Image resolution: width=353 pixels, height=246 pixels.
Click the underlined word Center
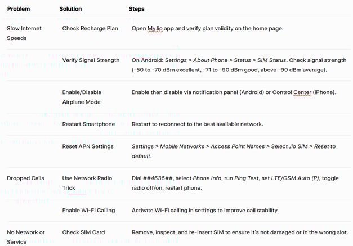coord(302,92)
